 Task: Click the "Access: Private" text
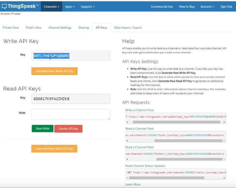10,14
